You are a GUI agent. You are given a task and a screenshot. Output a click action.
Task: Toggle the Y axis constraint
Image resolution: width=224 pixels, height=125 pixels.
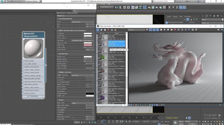coord(173,7)
